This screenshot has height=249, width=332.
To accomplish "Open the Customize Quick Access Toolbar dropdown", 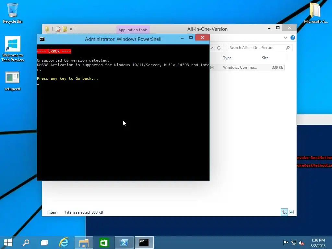I will point(71,30).
